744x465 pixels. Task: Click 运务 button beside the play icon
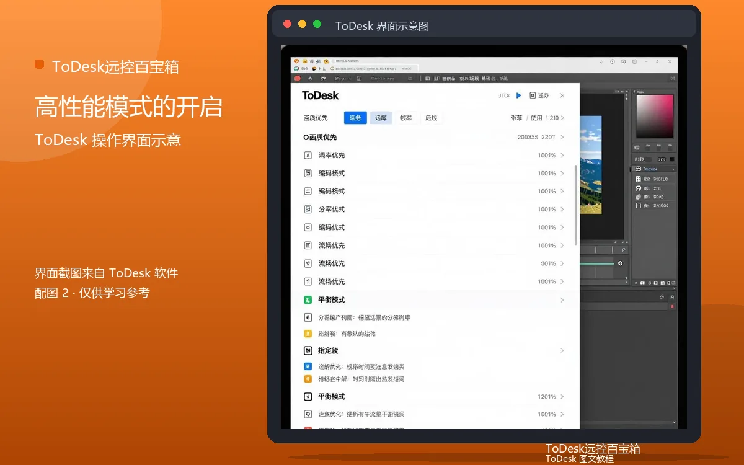click(x=539, y=95)
